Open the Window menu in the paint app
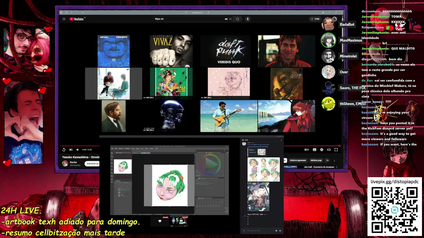424x238 pixels. tap(151, 148)
